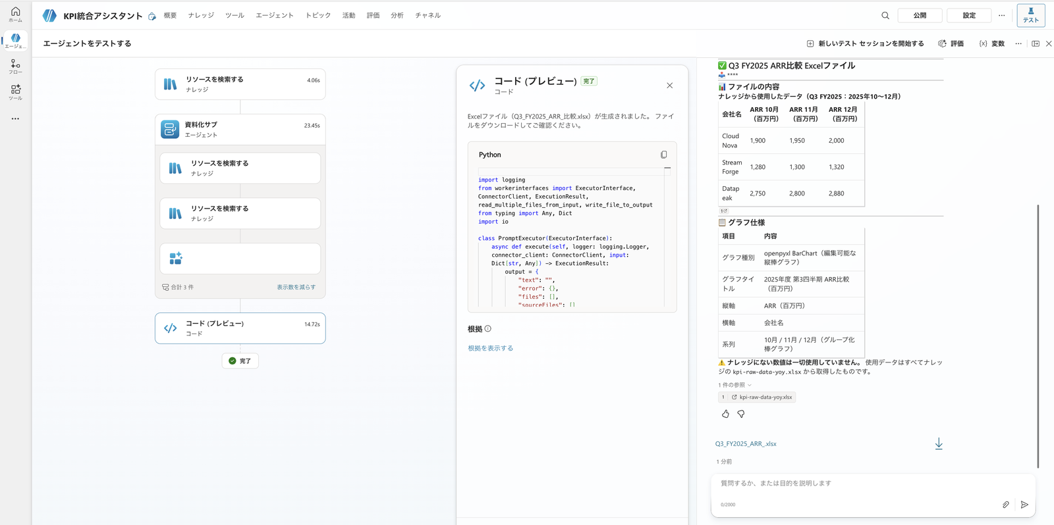Viewport: 1054px width, 525px height.
Task: Click the citation badge below the ARR table
Action: pyautogui.click(x=724, y=211)
